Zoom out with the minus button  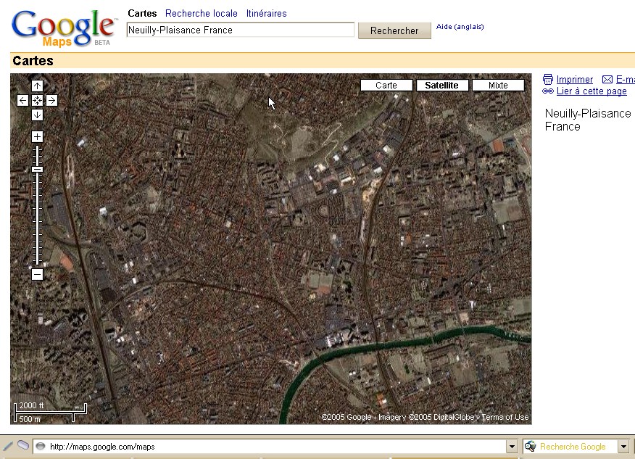[37, 274]
